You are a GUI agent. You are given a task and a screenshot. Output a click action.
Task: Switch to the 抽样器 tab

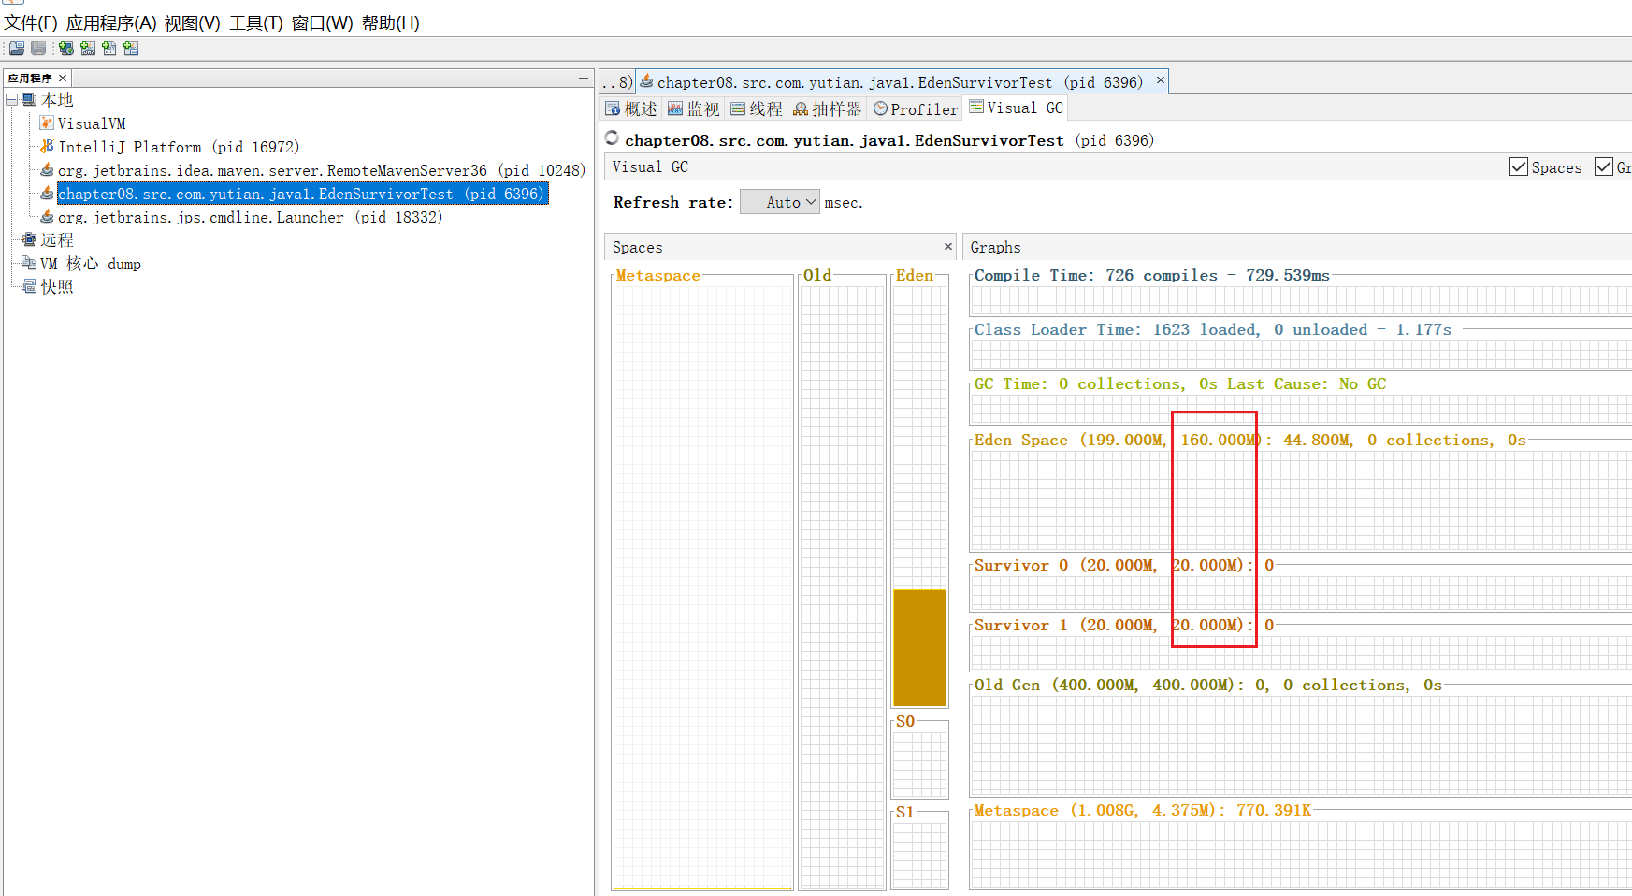click(x=827, y=109)
